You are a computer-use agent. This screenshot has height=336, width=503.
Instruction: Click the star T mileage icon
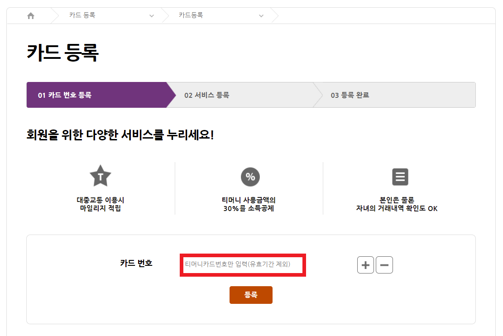pos(101,176)
